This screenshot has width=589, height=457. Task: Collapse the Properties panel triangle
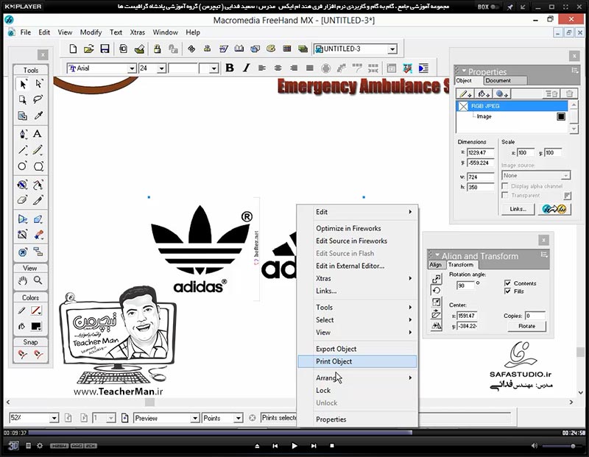465,71
